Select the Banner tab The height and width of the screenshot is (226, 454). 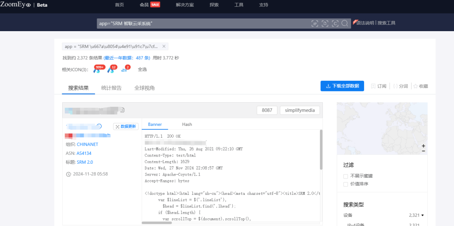(x=155, y=124)
